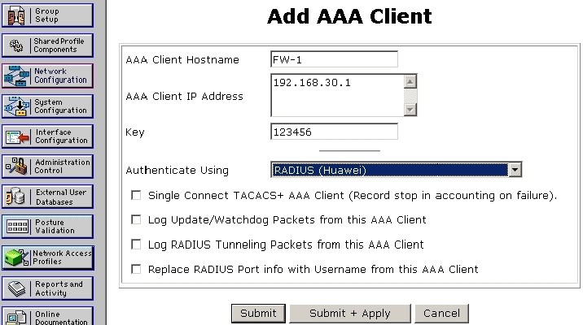Click the 'AAA Client IP Address' label
The width and height of the screenshot is (583, 325).
pyautogui.click(x=184, y=97)
